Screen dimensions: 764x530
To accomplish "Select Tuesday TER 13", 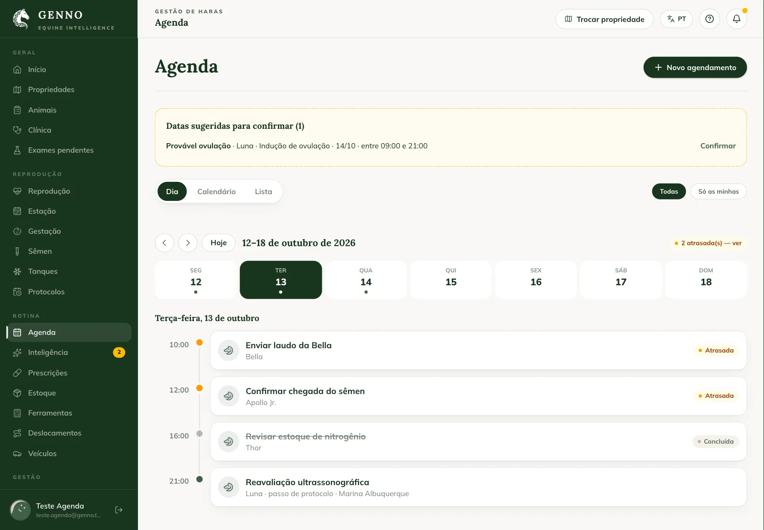I will tap(281, 280).
